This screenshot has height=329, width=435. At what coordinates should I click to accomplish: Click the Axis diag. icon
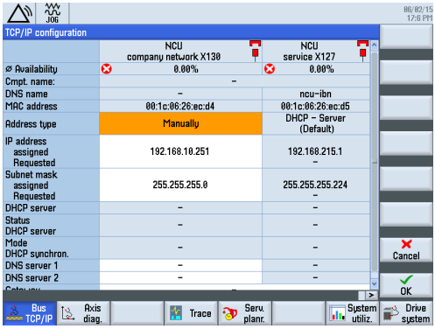pyautogui.click(x=68, y=313)
